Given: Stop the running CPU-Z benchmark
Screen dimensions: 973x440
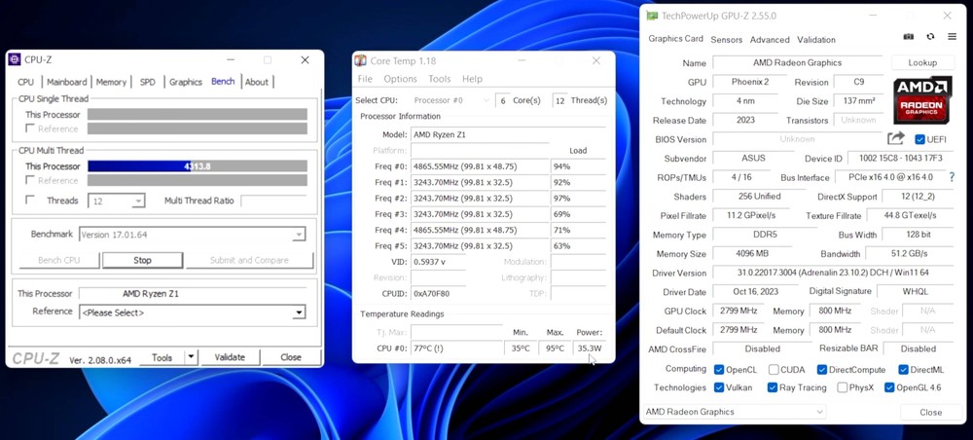Looking at the screenshot, I should click(x=143, y=261).
